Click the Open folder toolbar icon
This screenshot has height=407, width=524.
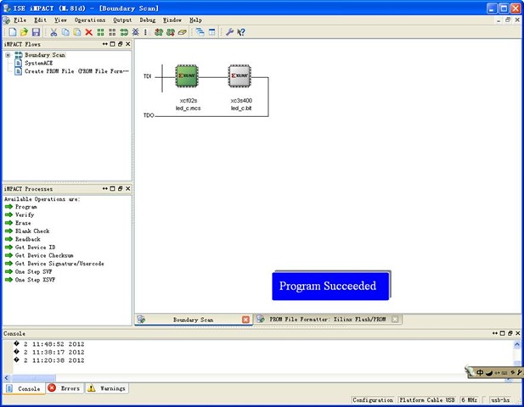(x=22, y=31)
